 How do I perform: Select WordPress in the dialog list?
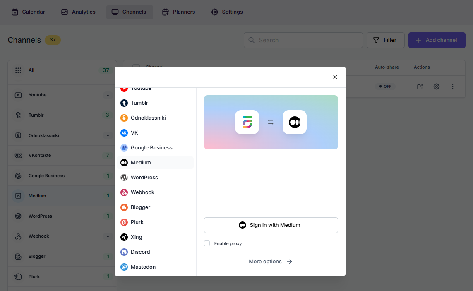click(155, 178)
